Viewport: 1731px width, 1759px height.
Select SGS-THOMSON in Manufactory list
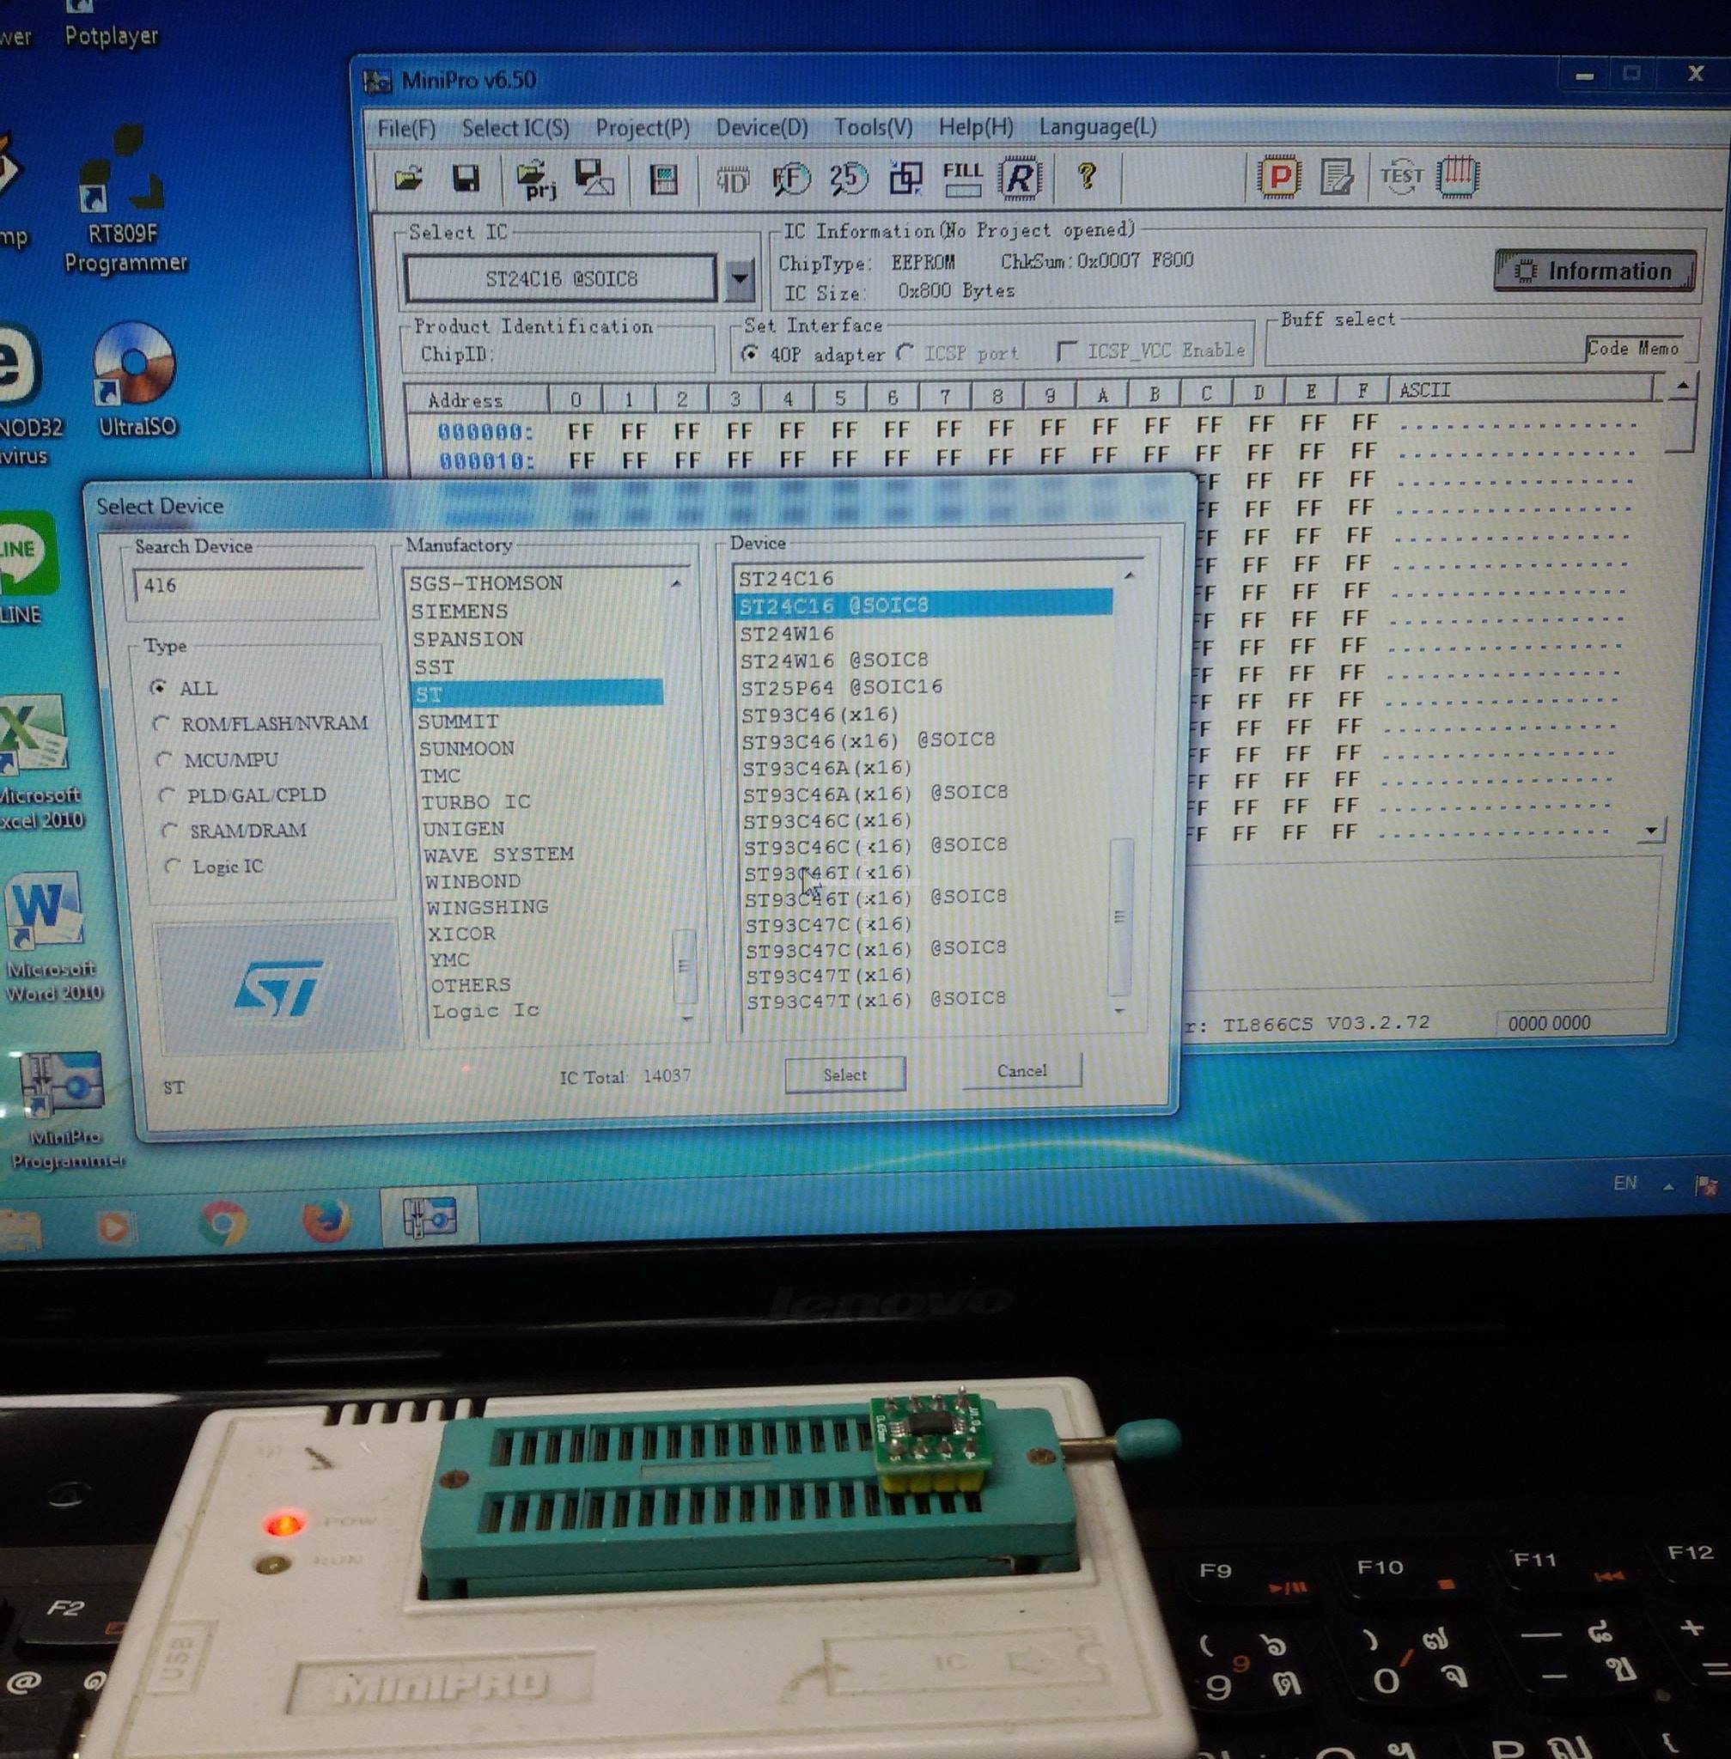(x=485, y=582)
